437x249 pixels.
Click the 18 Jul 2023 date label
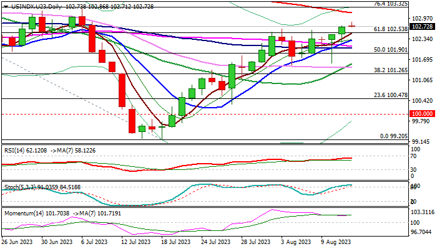click(175, 242)
